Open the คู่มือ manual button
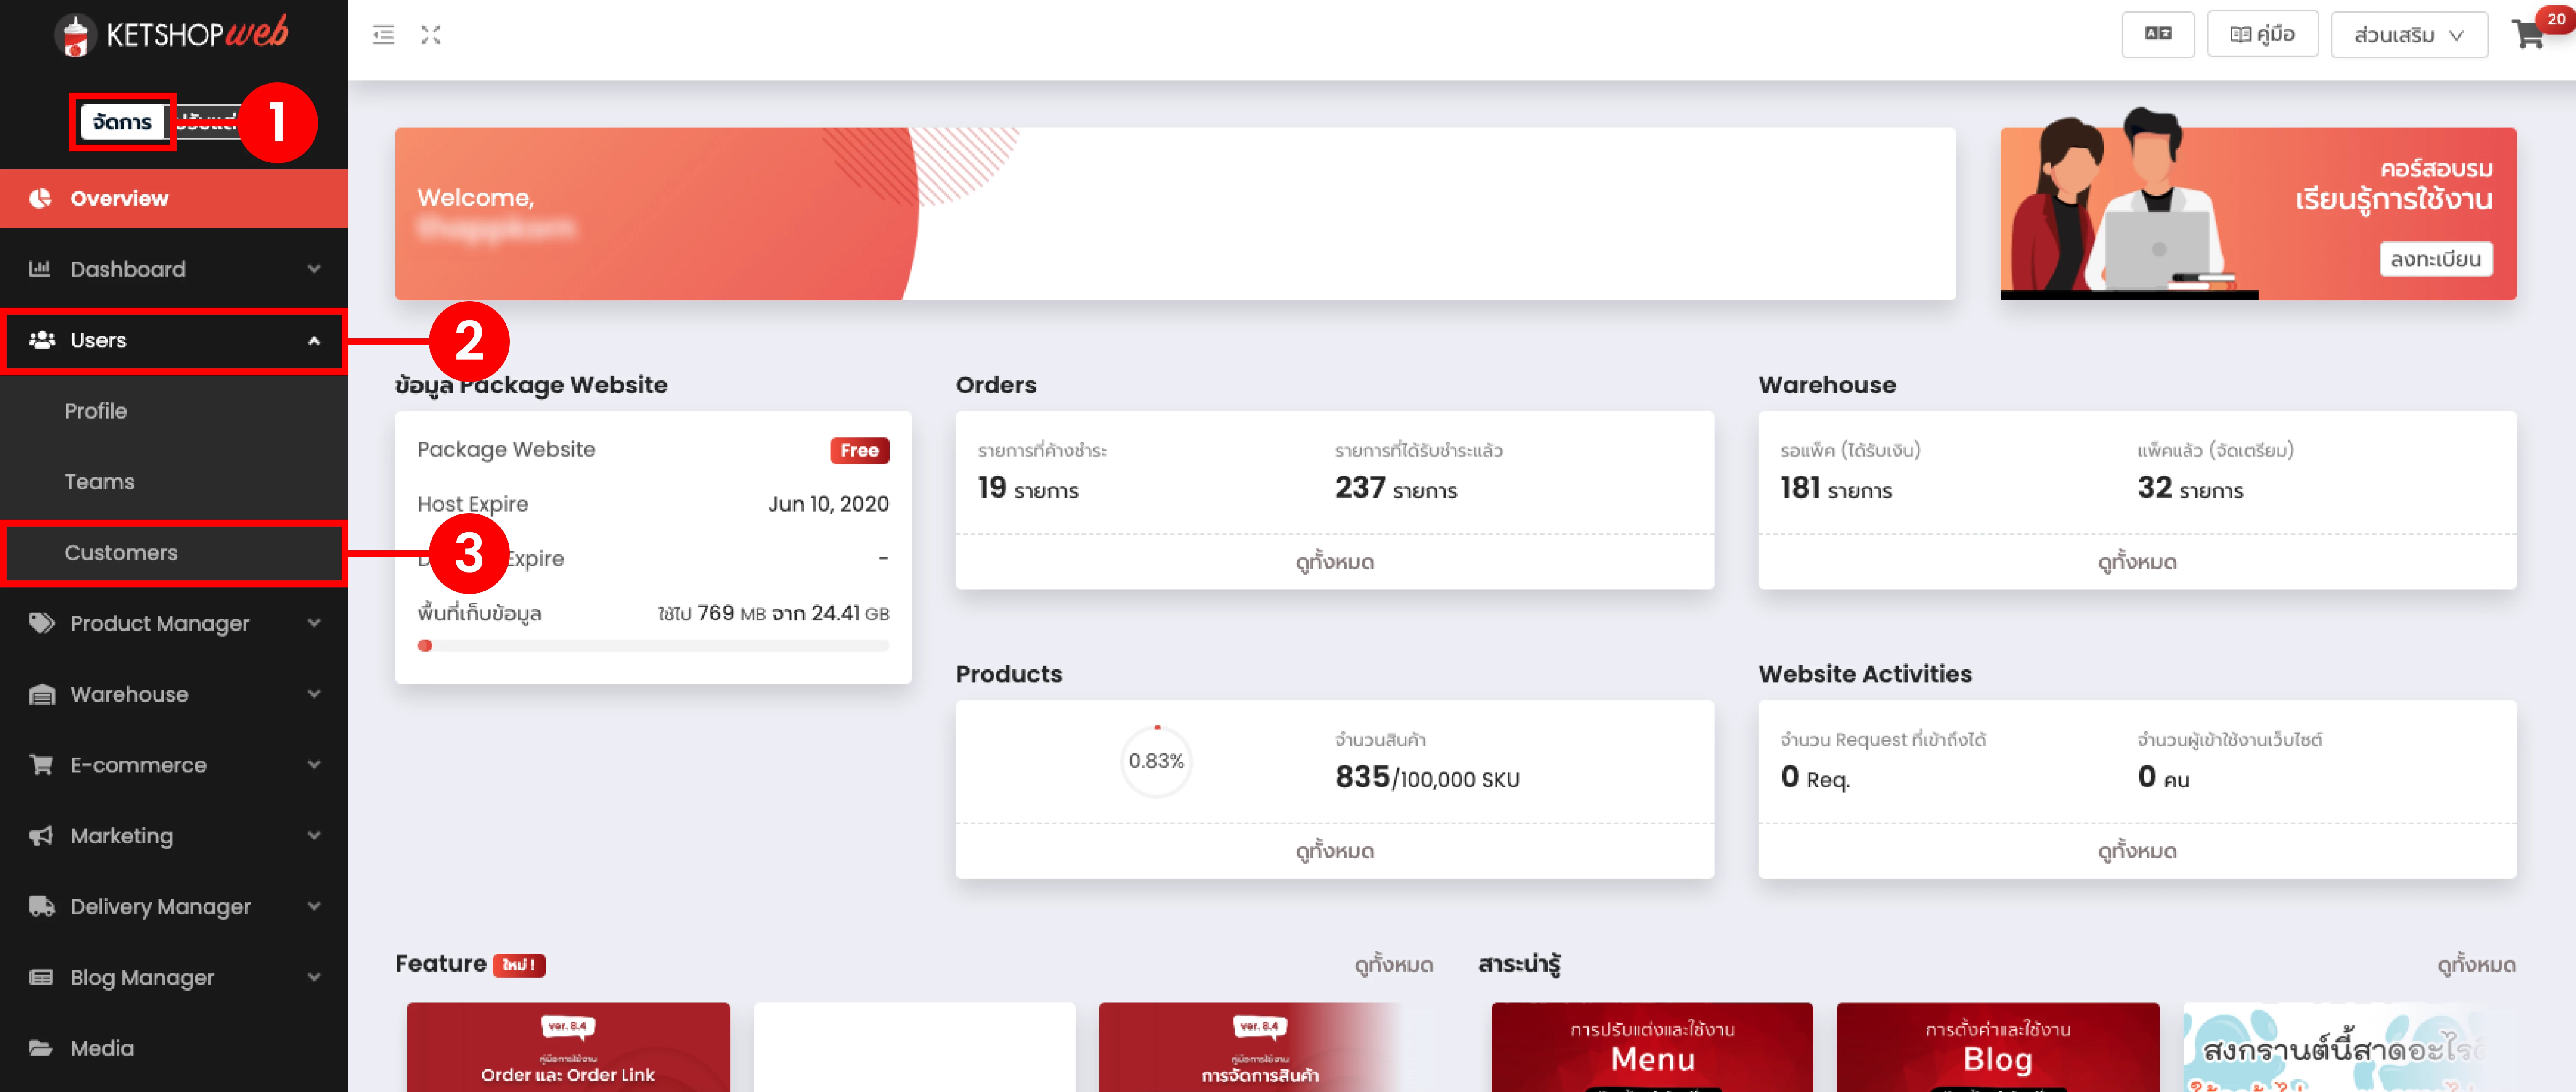This screenshot has width=2576, height=1092. [2262, 35]
